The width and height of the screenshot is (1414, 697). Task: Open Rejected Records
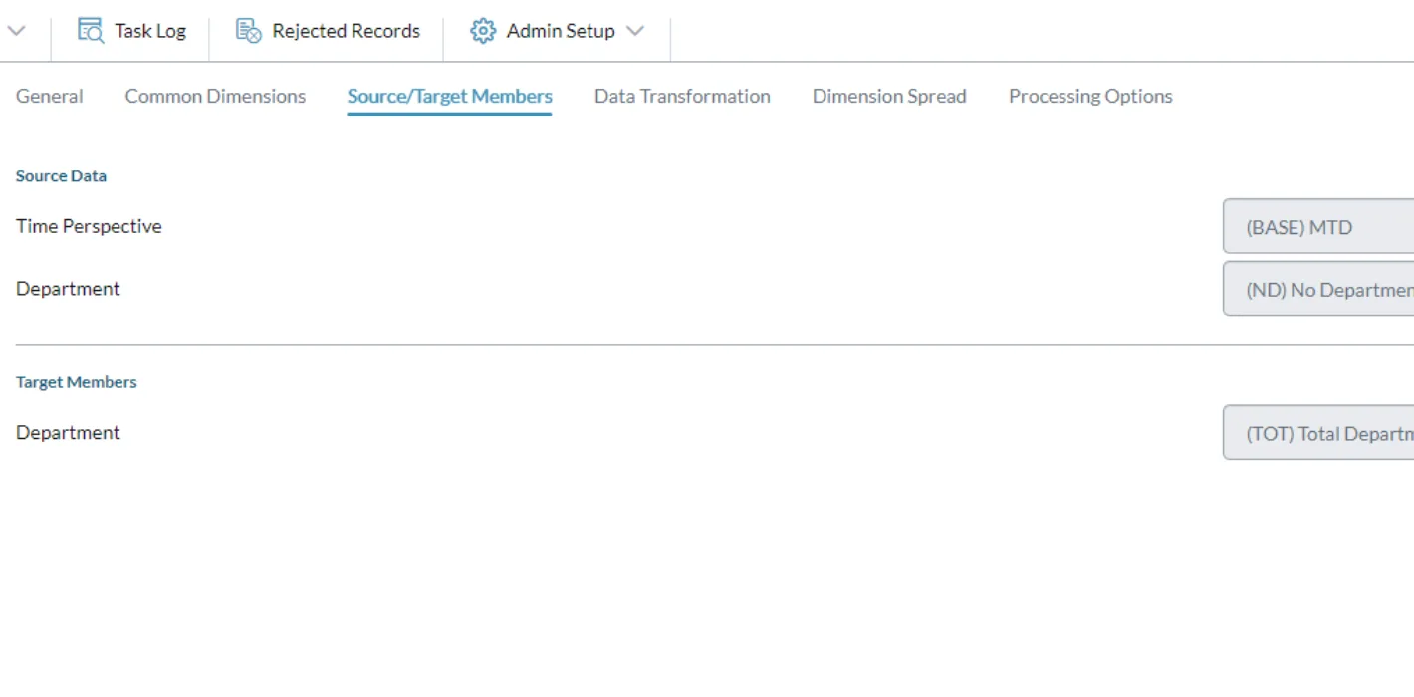[x=328, y=31]
